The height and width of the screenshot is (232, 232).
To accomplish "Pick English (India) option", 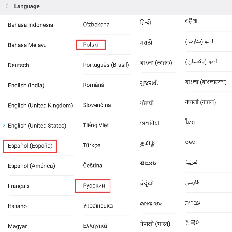I will (26, 85).
